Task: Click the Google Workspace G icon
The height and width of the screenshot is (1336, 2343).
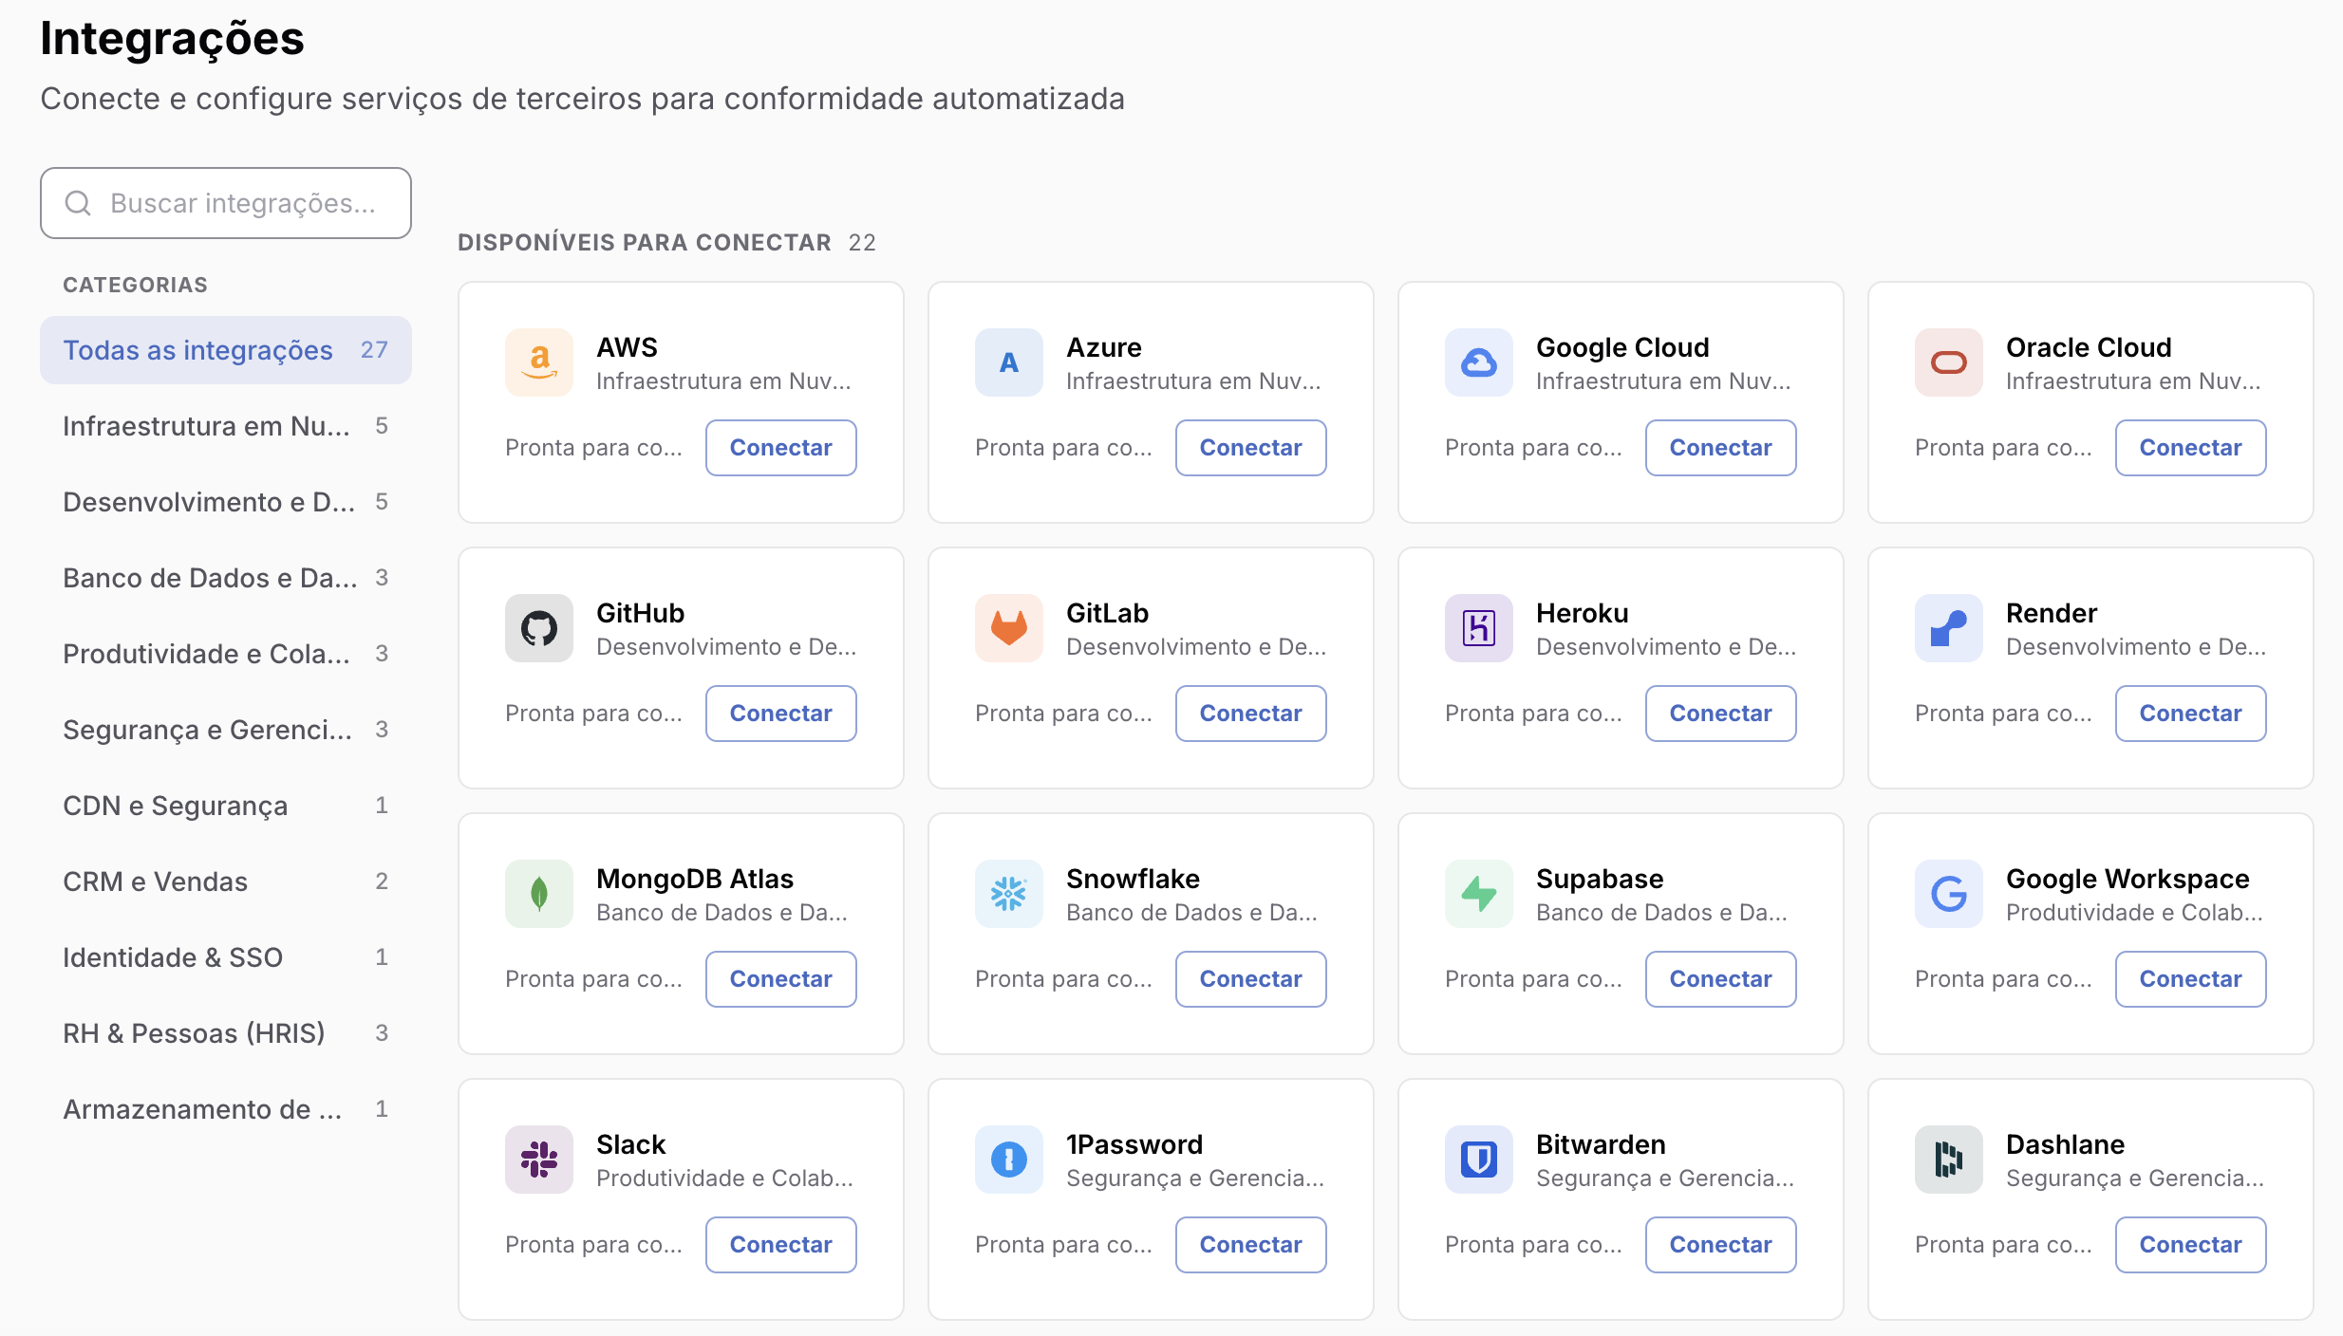Action: (x=1949, y=894)
